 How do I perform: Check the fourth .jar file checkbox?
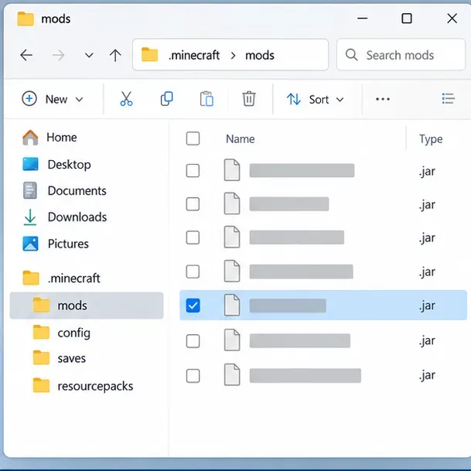coord(193,271)
